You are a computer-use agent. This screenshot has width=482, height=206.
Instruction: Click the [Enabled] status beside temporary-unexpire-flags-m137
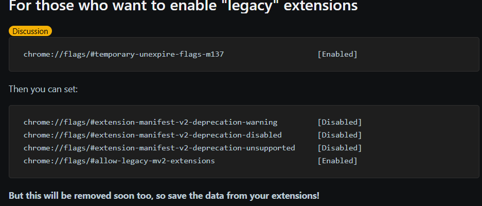[x=337, y=54]
